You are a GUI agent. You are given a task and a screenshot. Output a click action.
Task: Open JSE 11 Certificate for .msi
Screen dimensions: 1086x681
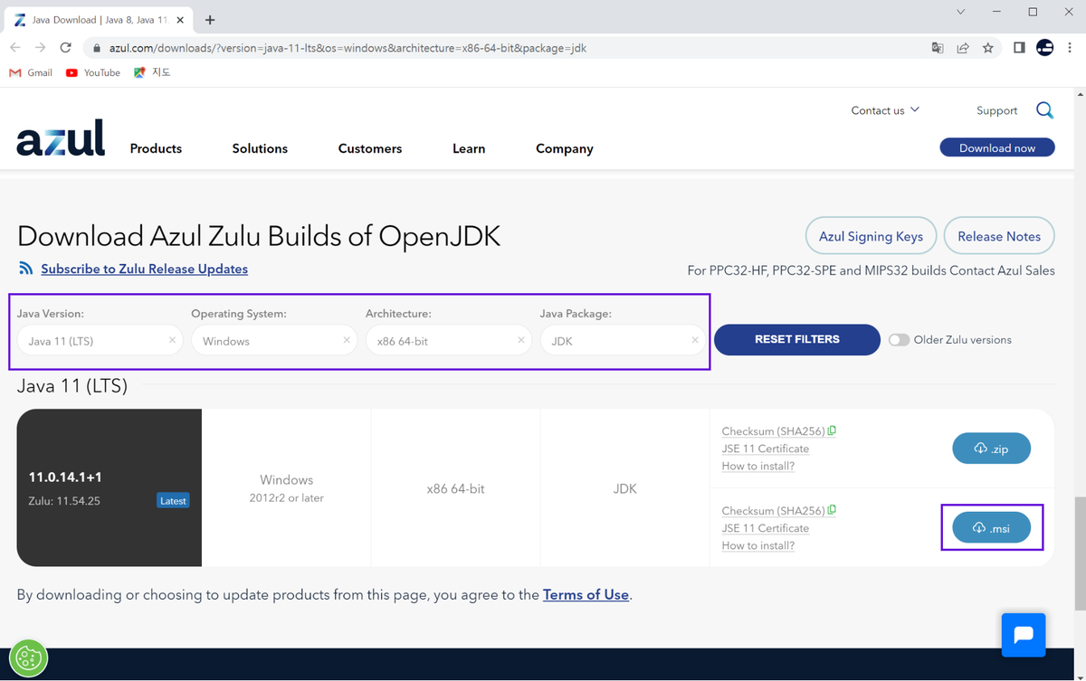[766, 528]
